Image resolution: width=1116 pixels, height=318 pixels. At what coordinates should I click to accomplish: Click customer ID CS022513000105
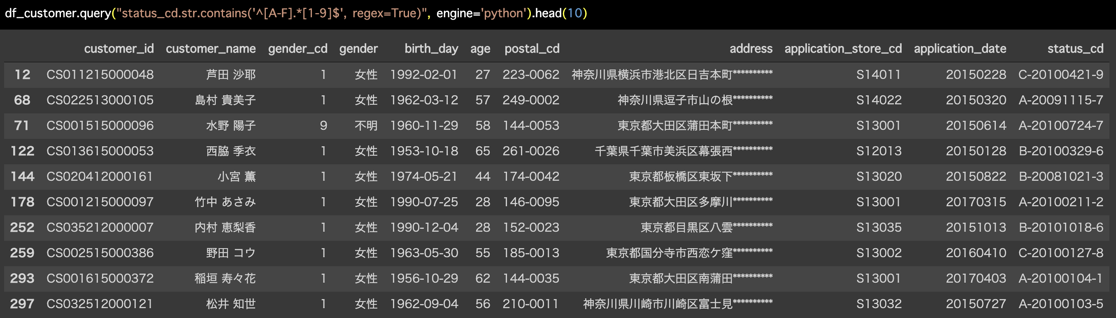pyautogui.click(x=100, y=100)
